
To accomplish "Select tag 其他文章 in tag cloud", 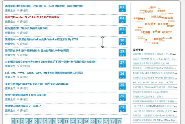I will pos(156,17).
